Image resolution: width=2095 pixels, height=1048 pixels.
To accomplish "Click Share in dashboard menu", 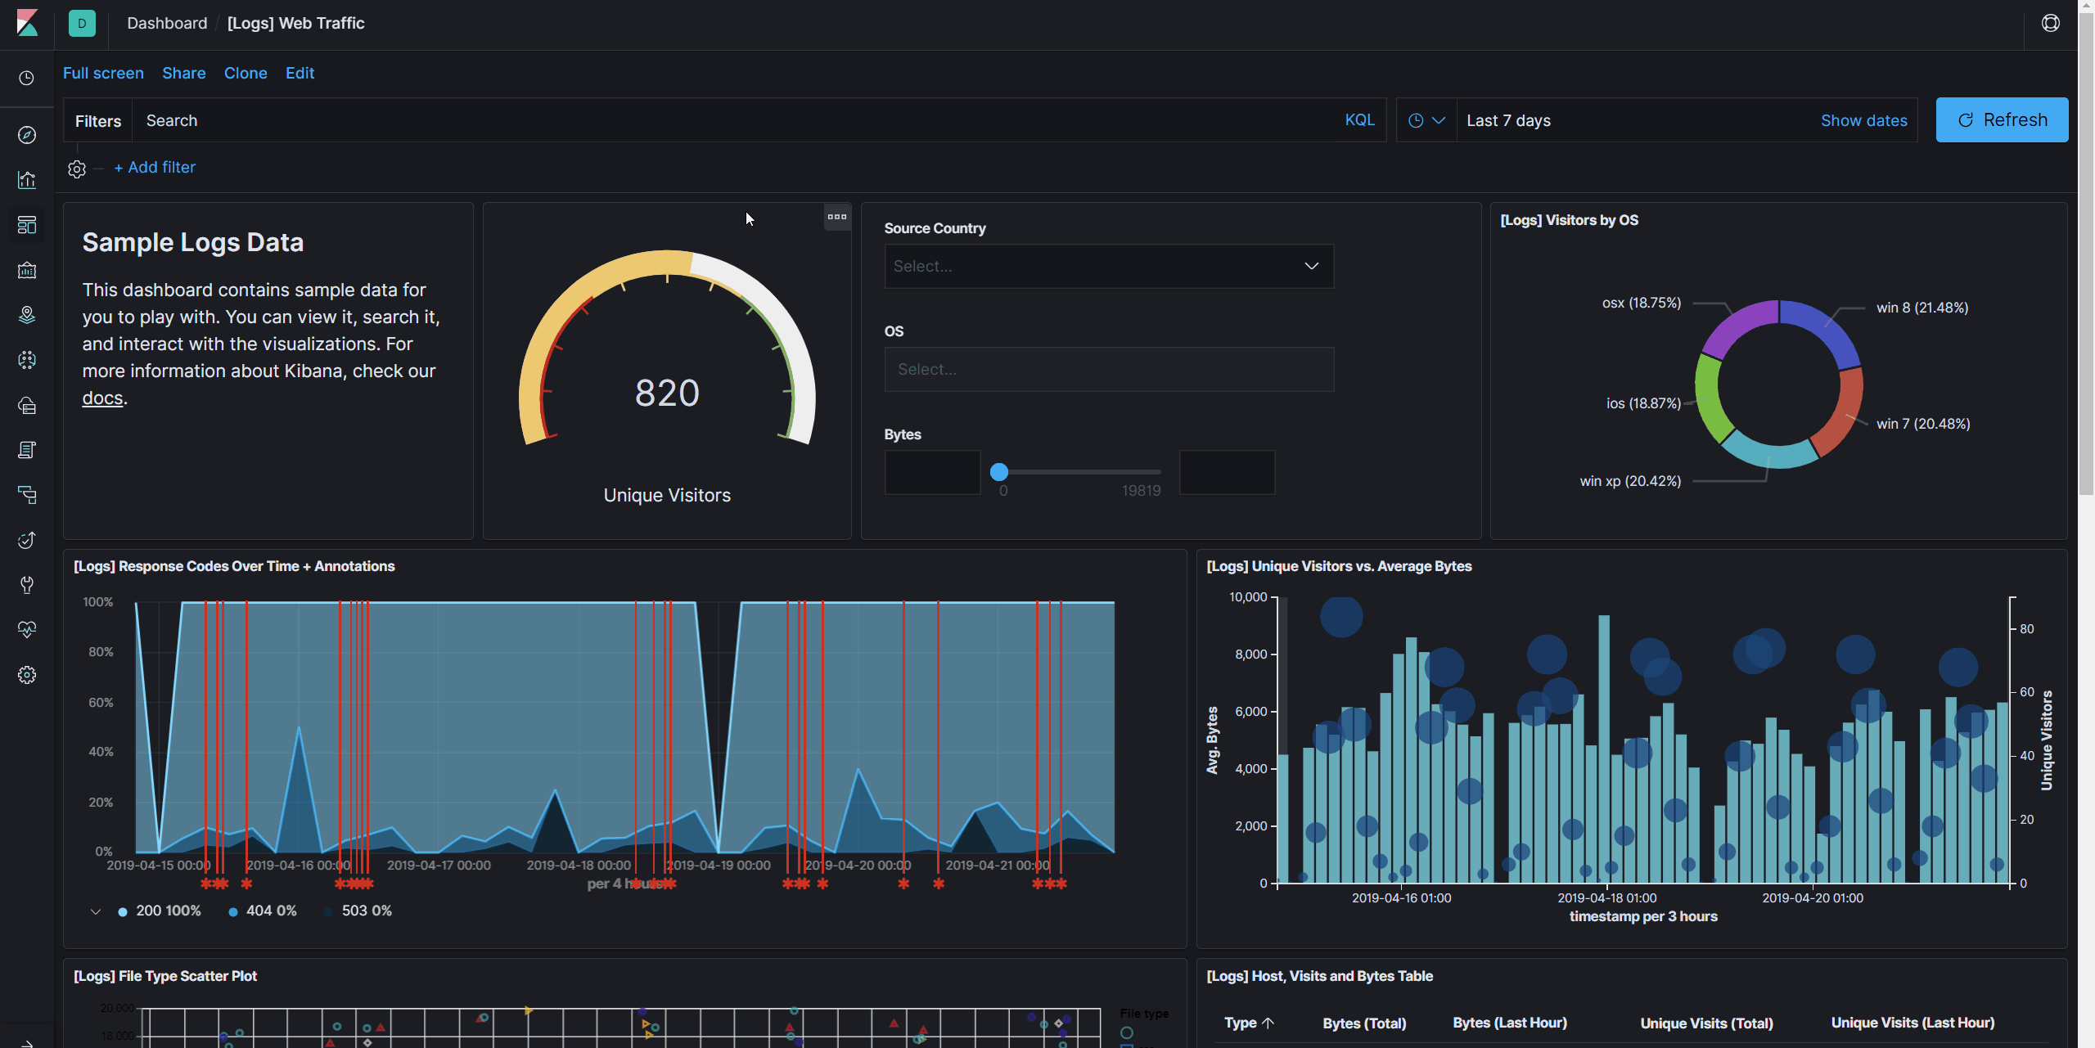I will click(183, 73).
